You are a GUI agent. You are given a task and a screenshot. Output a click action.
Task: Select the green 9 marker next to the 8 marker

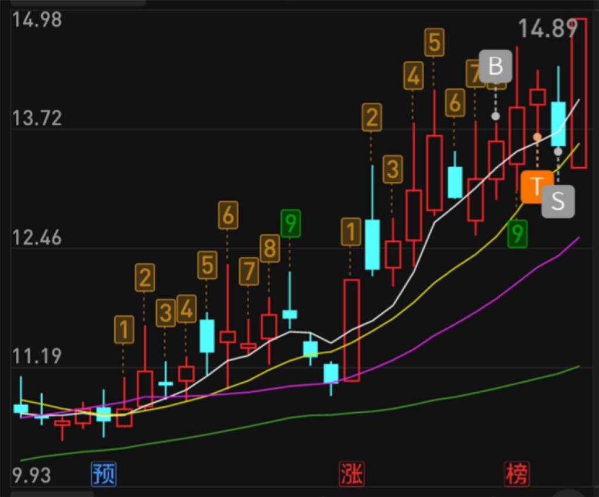[x=290, y=223]
